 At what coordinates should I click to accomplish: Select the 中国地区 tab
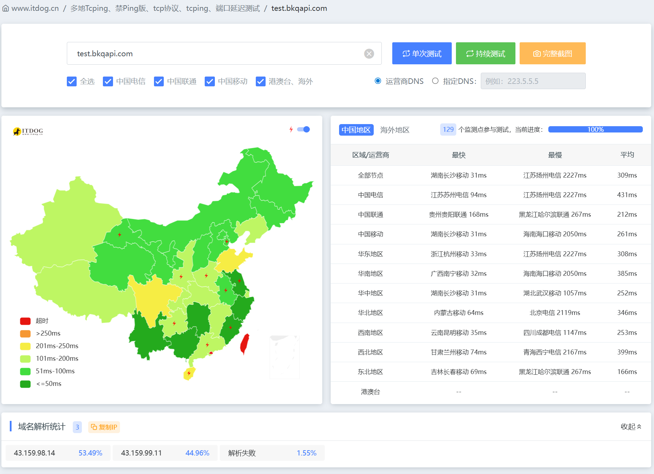356,130
